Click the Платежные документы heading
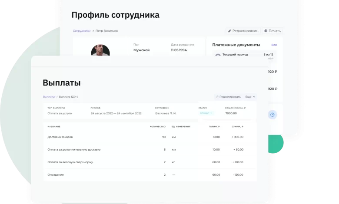The height and width of the screenshot is (204, 339). coord(236,45)
